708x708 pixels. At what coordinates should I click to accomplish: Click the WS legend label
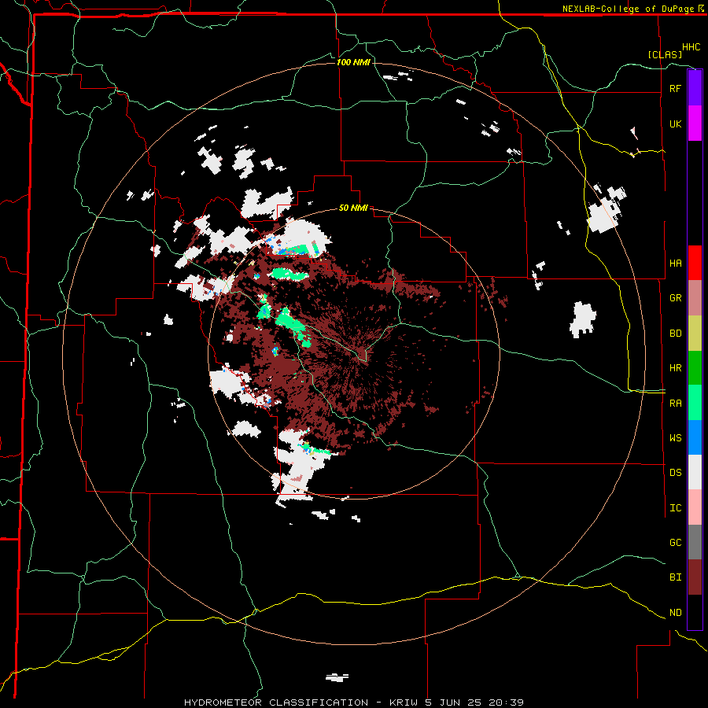point(675,437)
